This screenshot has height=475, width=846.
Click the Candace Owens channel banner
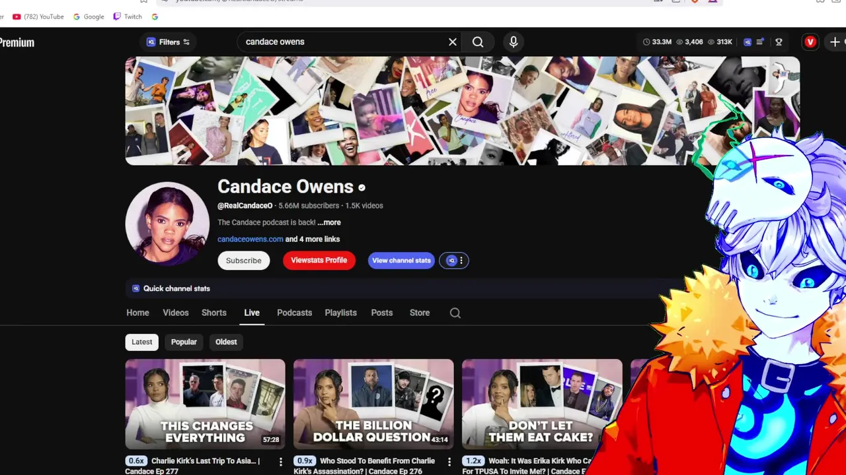pyautogui.click(x=462, y=111)
